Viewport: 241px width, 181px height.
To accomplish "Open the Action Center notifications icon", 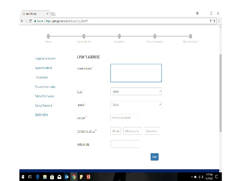I will [217, 177].
